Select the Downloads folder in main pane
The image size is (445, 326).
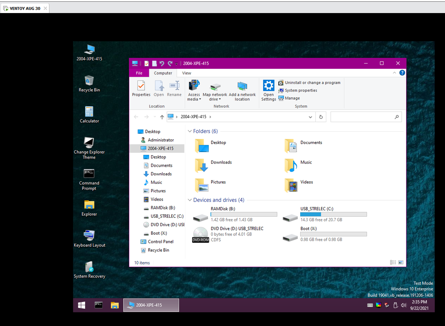pyautogui.click(x=213, y=165)
